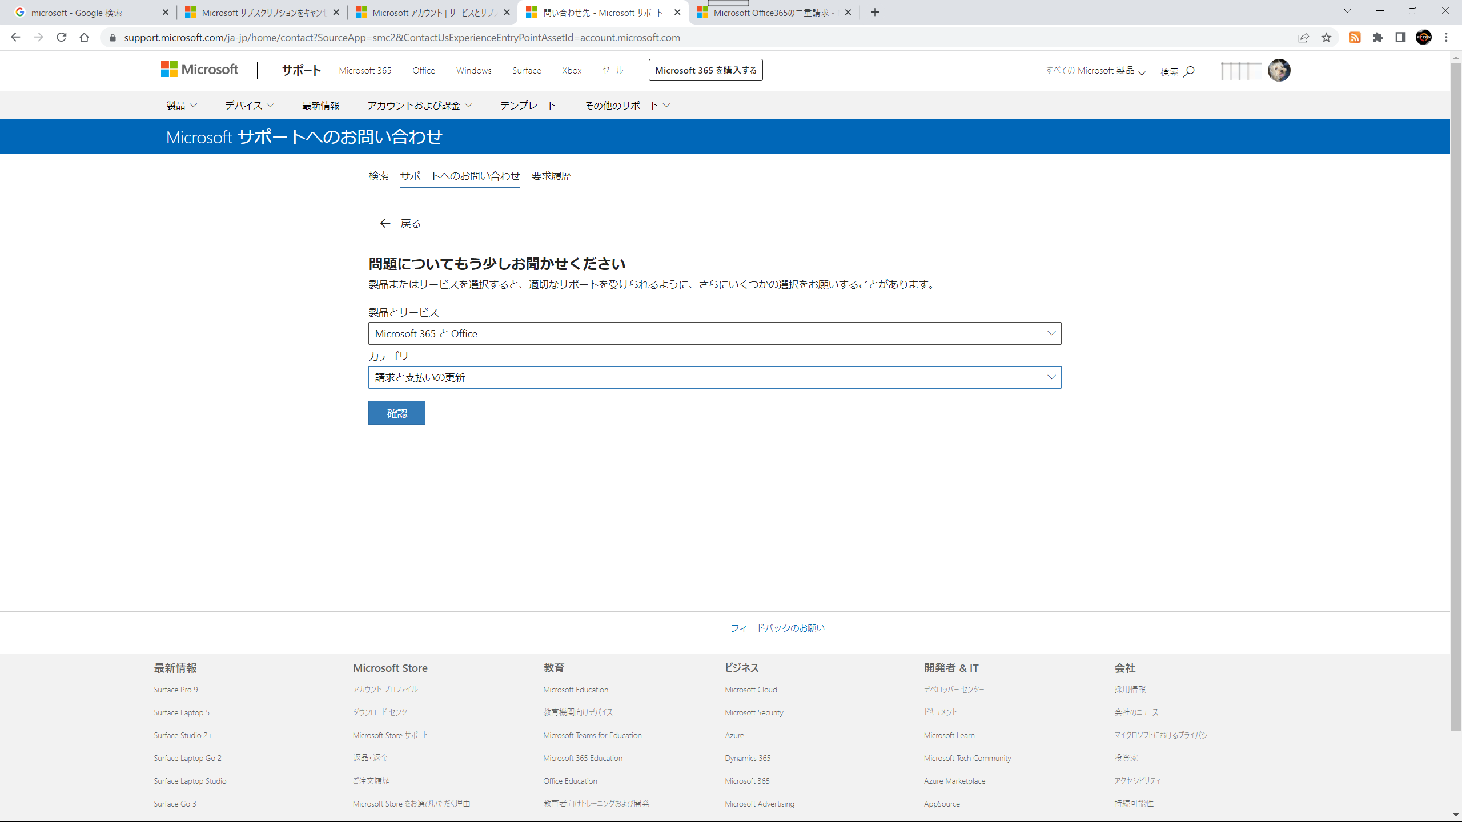Click the search magnifier in the header
Viewport: 1462px width, 822px height.
[1189, 71]
